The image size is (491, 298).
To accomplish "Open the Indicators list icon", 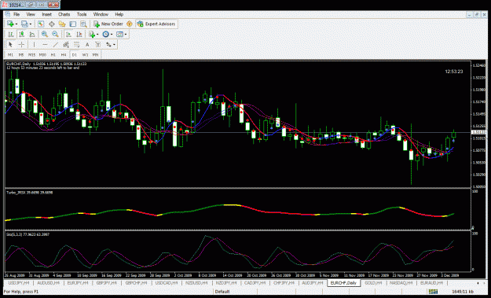I will pos(92,34).
